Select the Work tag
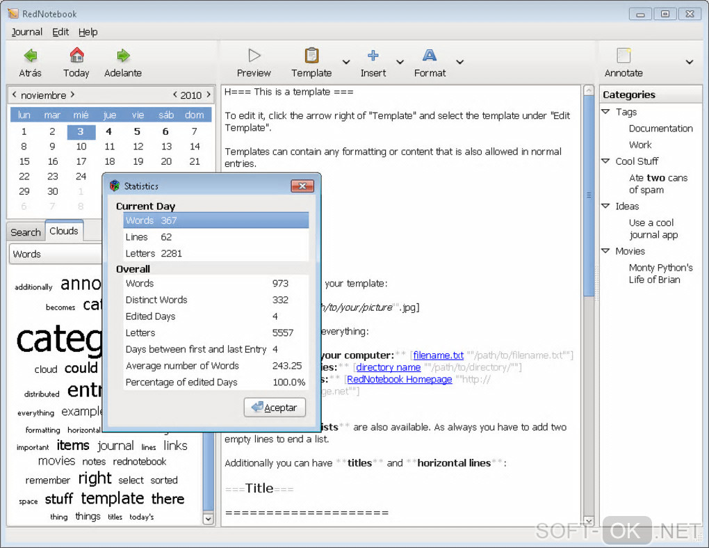 pos(640,145)
